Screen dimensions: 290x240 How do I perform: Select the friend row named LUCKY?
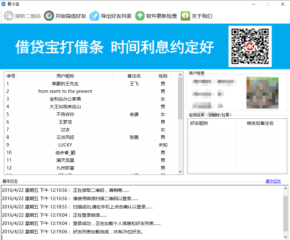pos(65,145)
